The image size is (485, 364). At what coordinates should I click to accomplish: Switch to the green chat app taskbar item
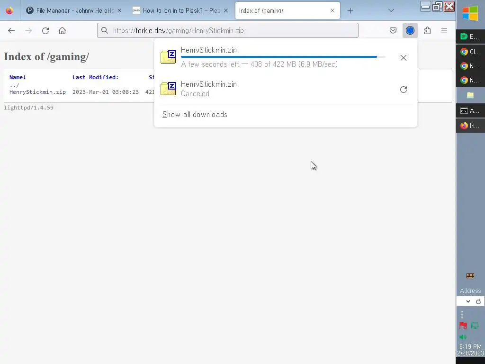pos(470,36)
